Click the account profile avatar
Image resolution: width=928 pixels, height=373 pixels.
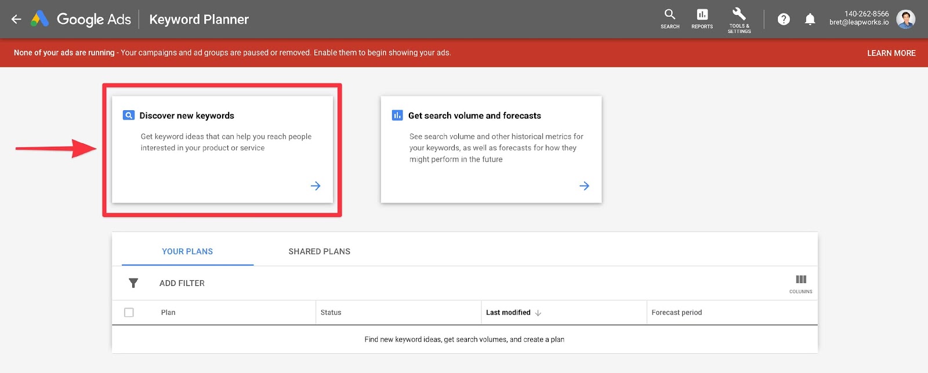pyautogui.click(x=905, y=19)
